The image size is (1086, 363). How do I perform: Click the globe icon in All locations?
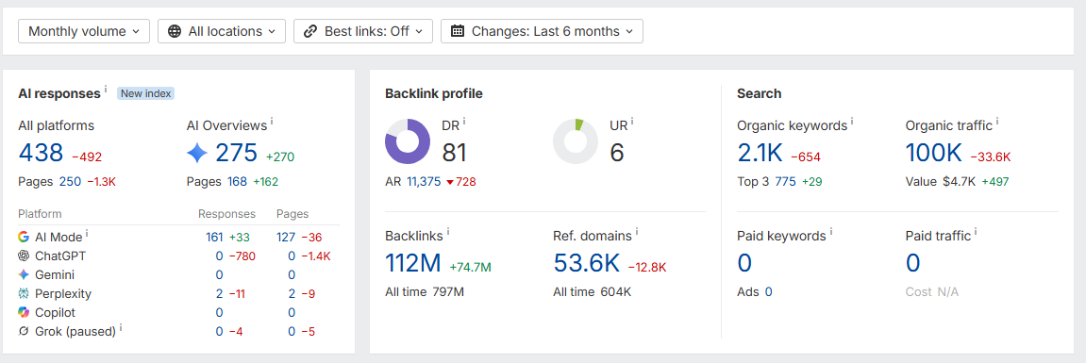[x=175, y=31]
